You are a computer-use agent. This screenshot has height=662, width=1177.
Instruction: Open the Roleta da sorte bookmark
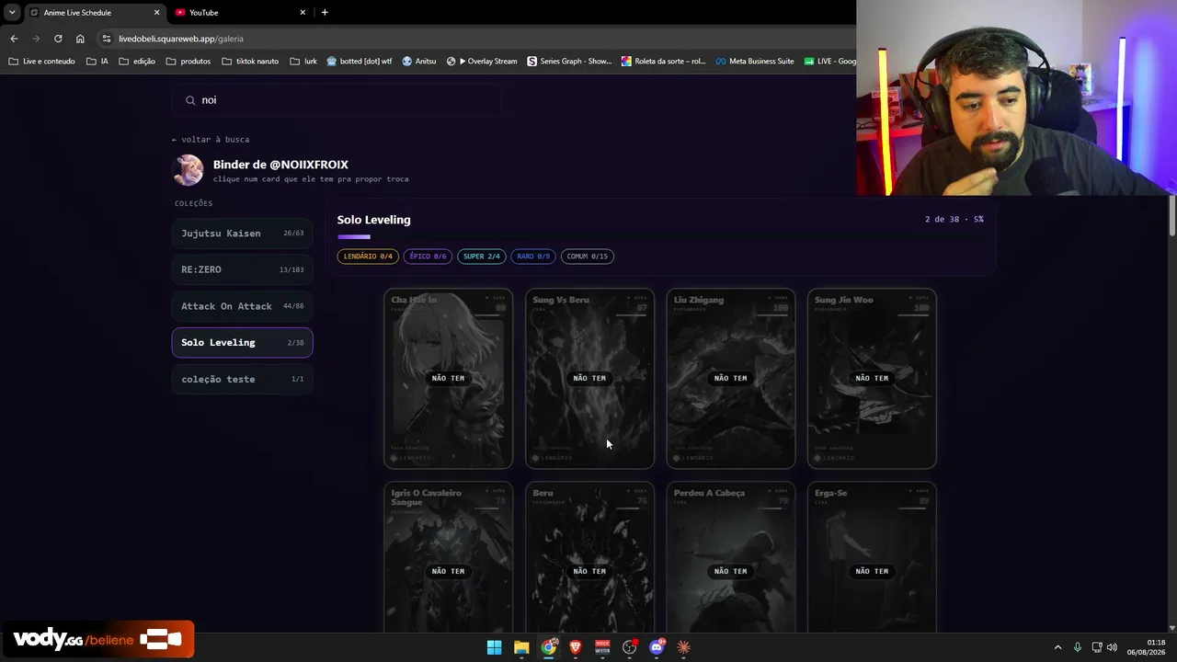[663, 62]
